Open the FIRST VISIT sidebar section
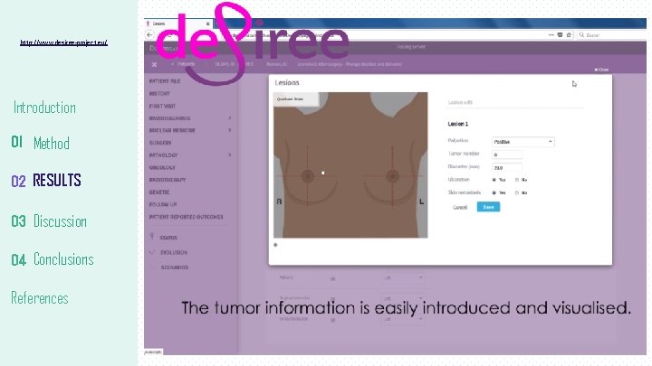The width and height of the screenshot is (652, 366). pos(163,107)
